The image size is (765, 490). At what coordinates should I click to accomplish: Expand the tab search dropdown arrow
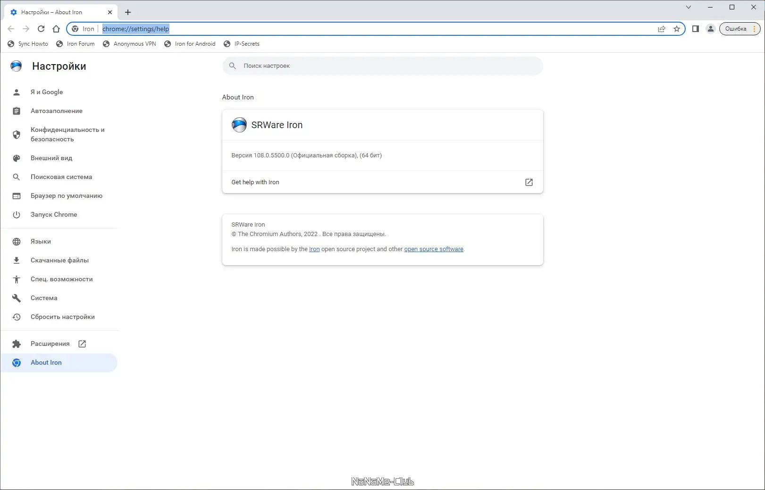689,7
